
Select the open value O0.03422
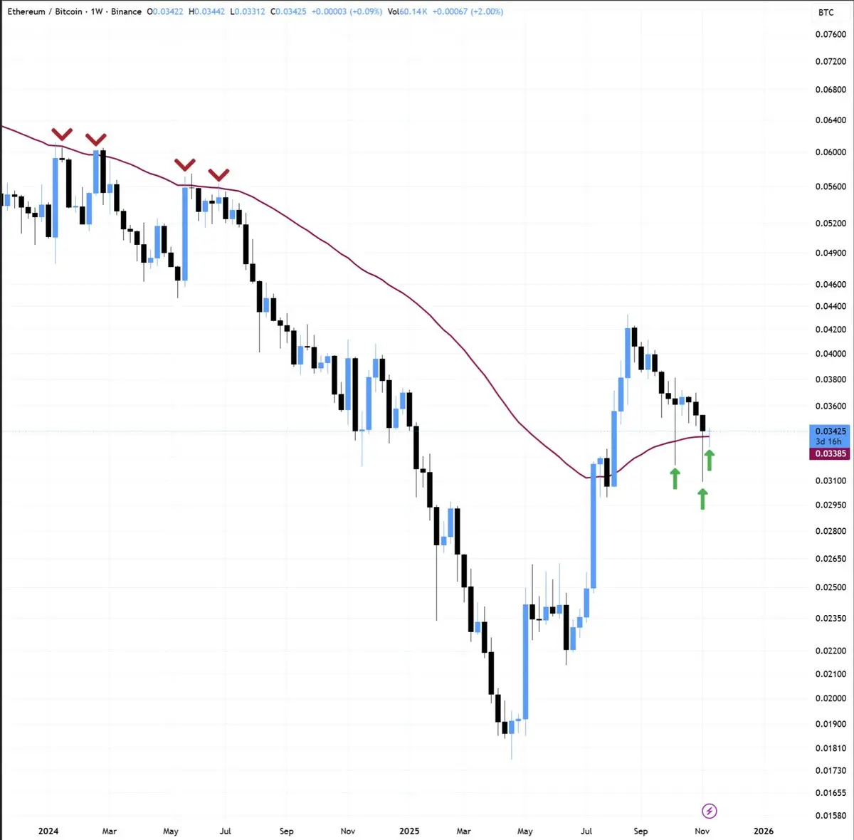point(164,12)
